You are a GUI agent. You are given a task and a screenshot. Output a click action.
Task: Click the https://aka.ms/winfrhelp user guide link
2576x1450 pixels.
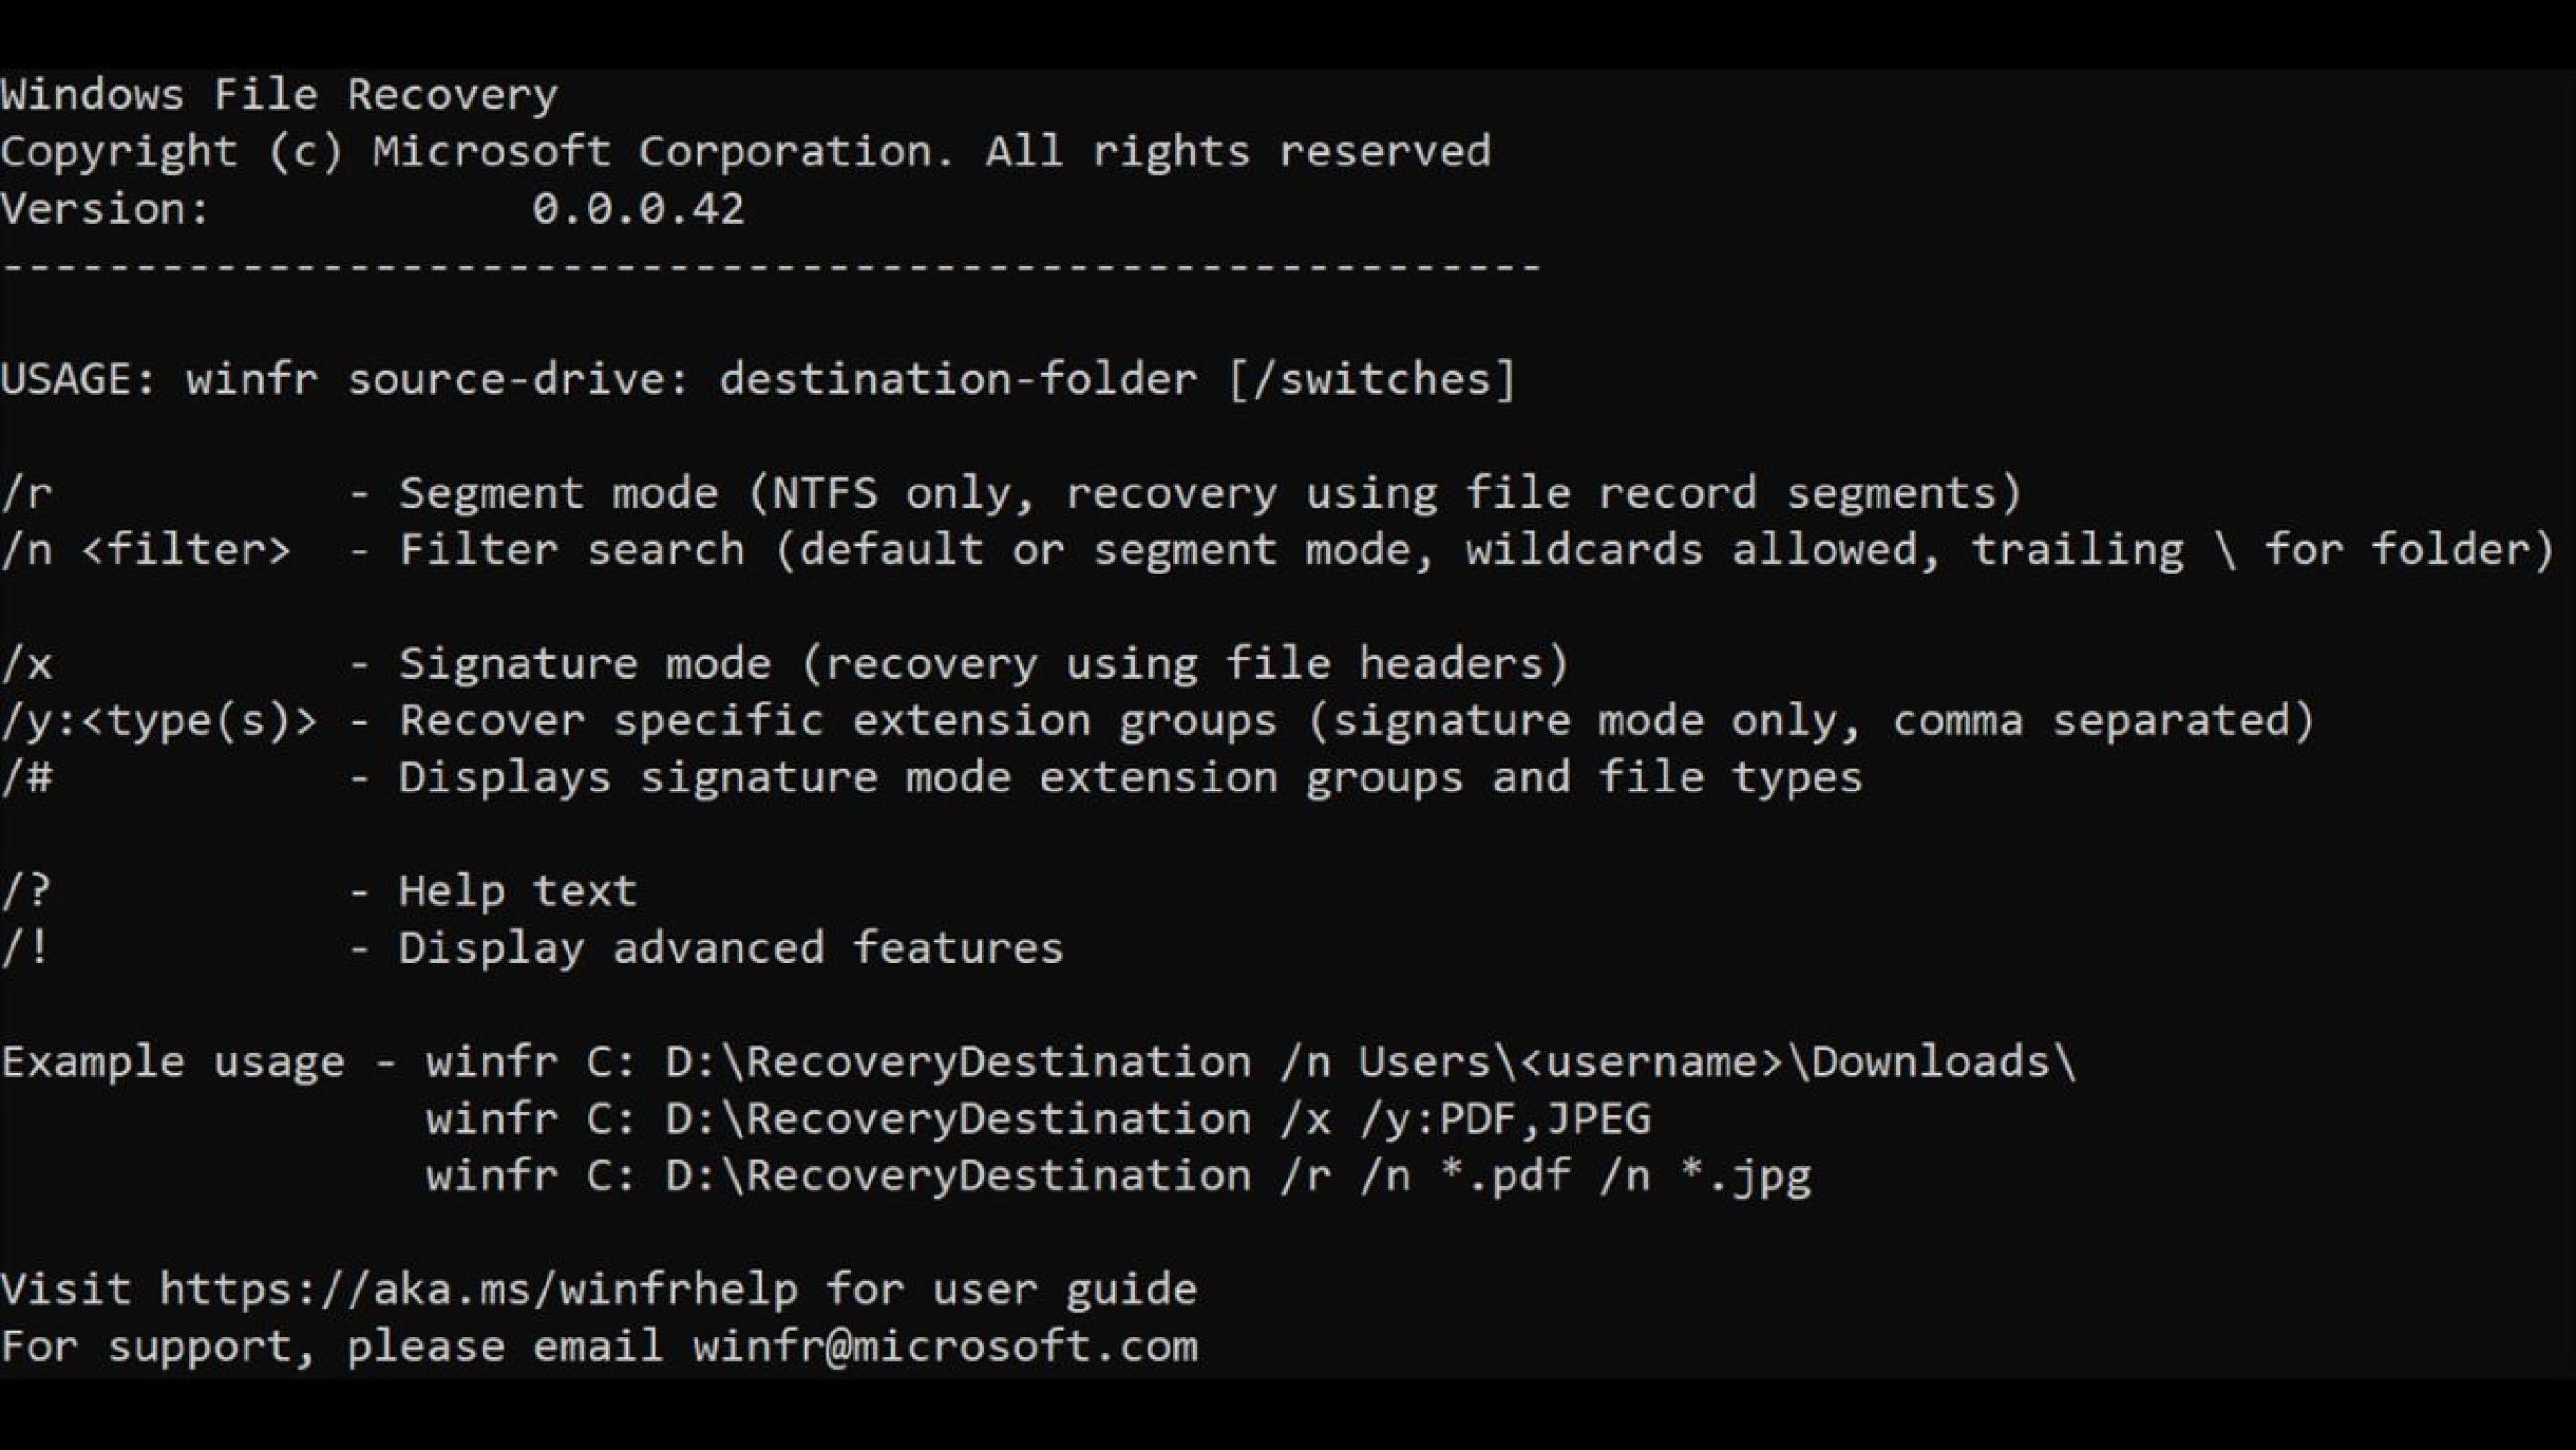tap(479, 1288)
